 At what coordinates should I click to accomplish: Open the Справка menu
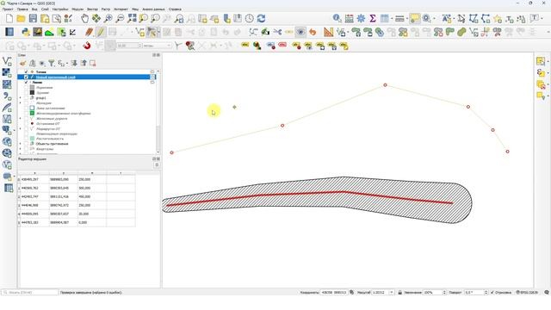click(x=175, y=9)
